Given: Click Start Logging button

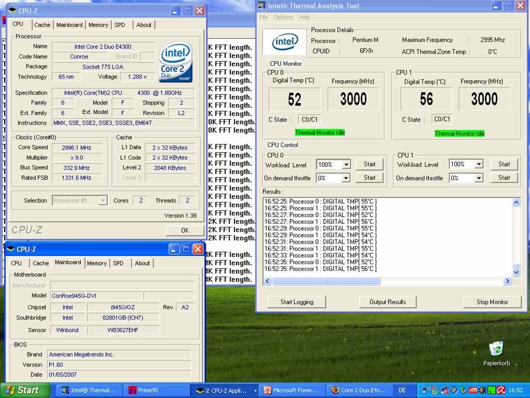Looking at the screenshot, I should click(297, 302).
